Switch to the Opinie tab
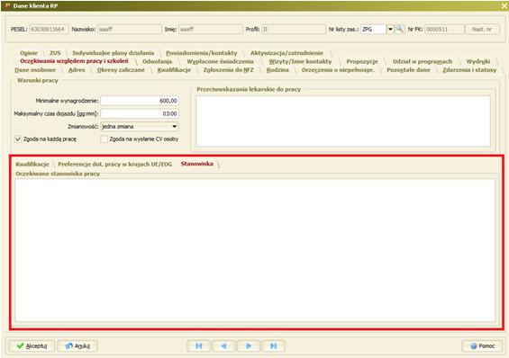 pyautogui.click(x=29, y=53)
